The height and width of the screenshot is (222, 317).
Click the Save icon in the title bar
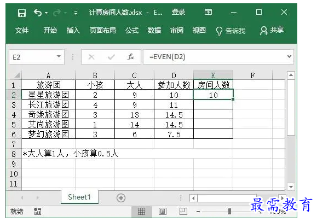click(22, 13)
